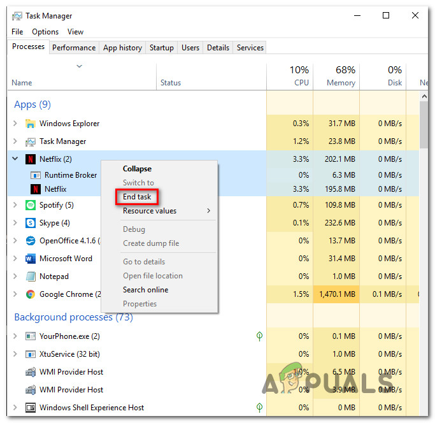Expand the Microsoft Word process group
435x423 pixels.
pos(15,259)
